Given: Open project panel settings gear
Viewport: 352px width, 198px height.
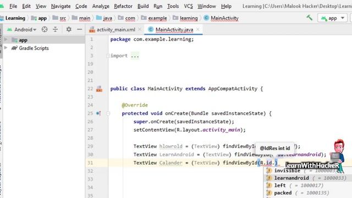Looking at the screenshot, I should (x=69, y=29).
